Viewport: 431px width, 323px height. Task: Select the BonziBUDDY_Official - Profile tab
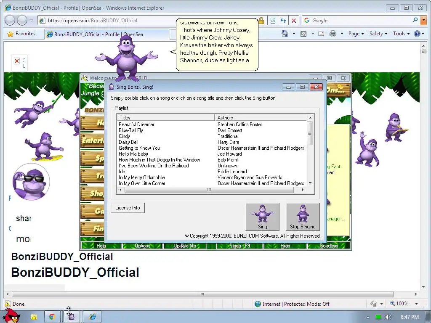tap(106, 34)
